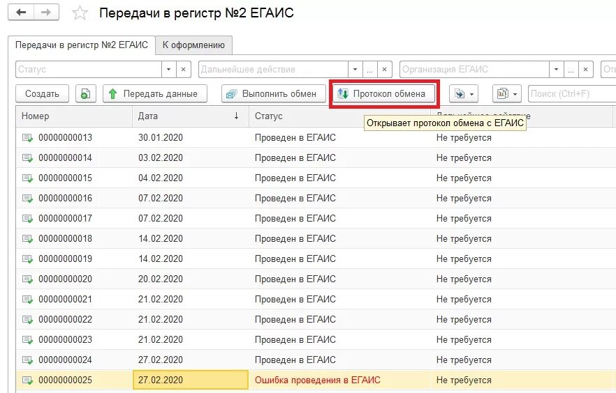
Task: Click the Создать button
Action: tap(42, 93)
